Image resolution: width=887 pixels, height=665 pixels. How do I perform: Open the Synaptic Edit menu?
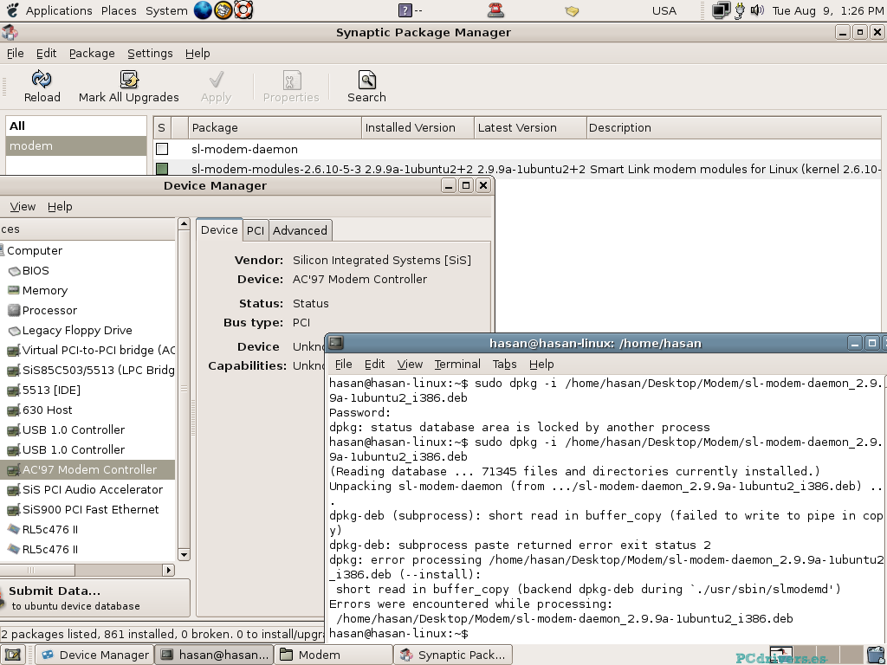point(47,53)
